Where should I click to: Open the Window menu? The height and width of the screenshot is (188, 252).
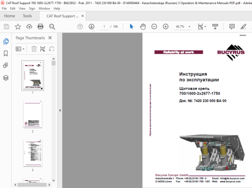coord(44,8)
